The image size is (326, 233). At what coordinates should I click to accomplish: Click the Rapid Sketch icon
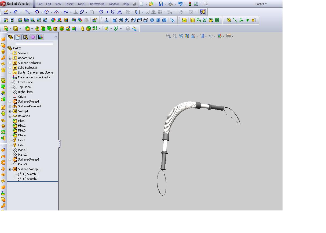tap(203, 12)
